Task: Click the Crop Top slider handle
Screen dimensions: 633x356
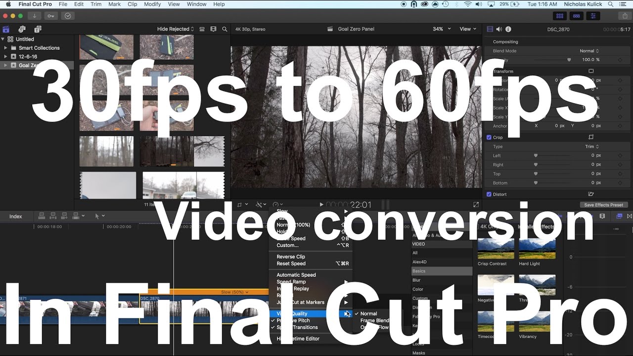Action: 535,174
